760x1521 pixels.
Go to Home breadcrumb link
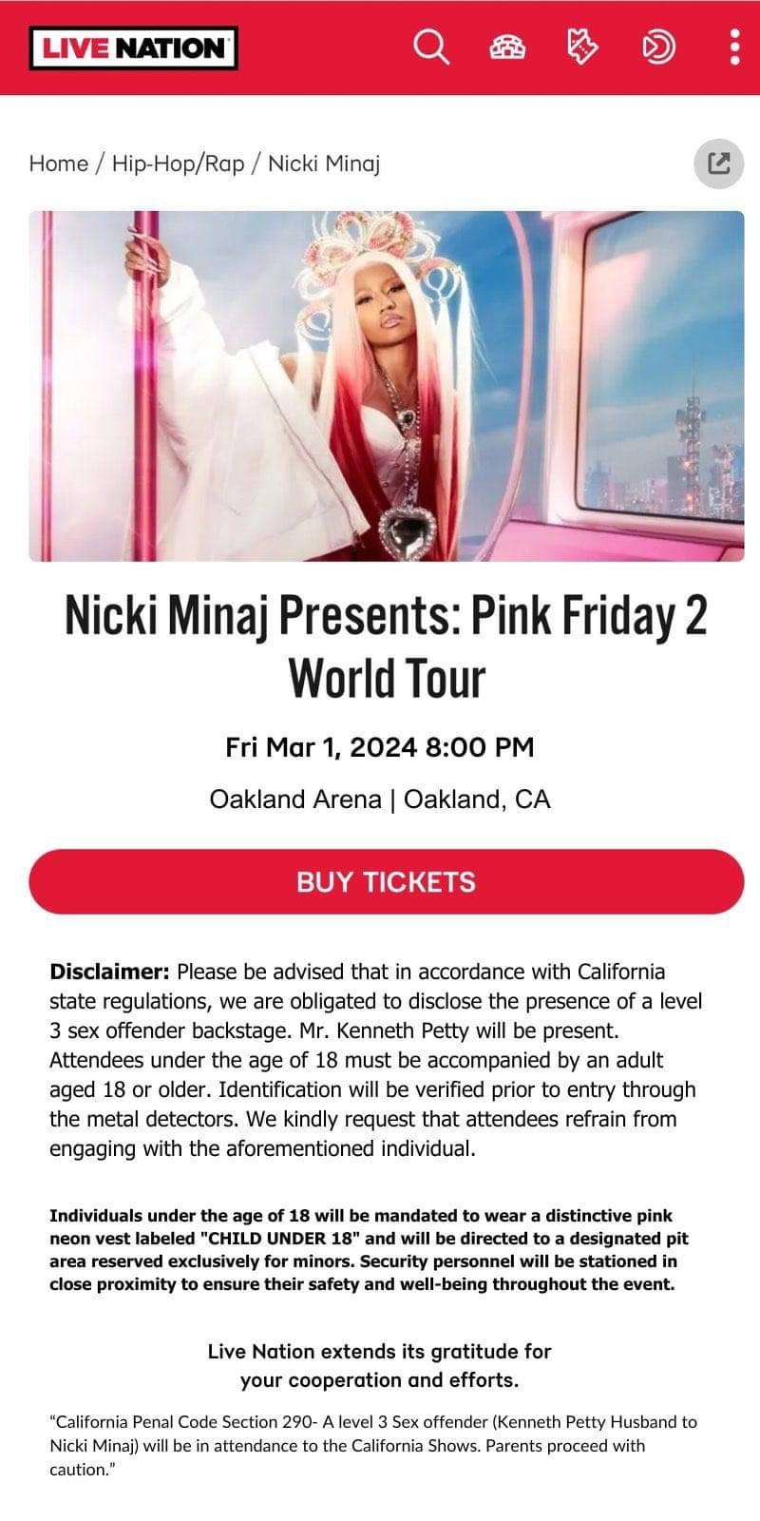click(58, 164)
